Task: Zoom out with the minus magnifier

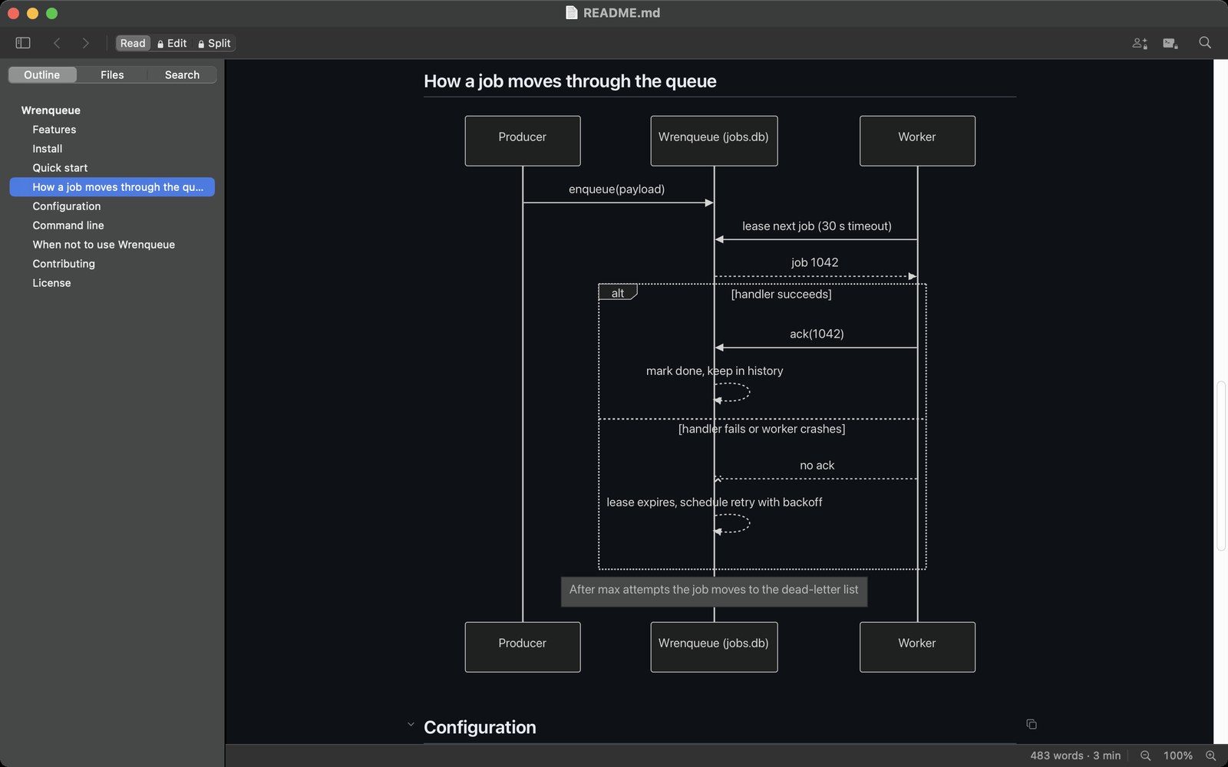Action: pos(1145,755)
